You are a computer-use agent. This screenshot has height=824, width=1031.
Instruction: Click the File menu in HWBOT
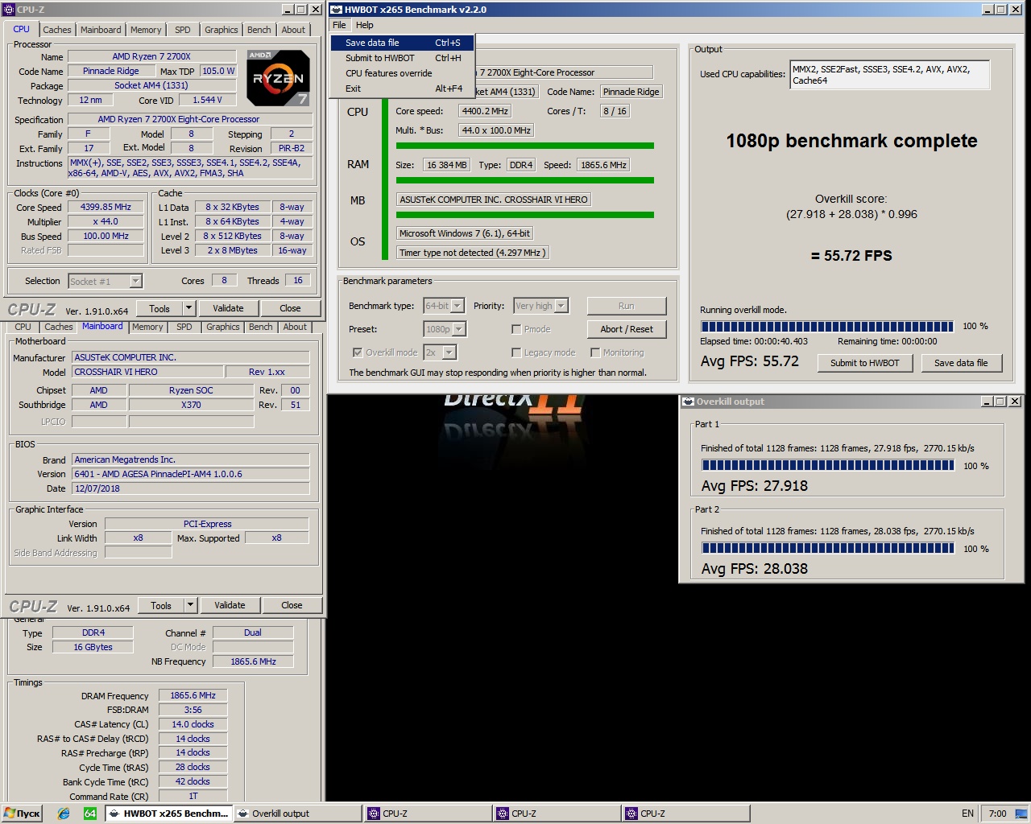pos(339,25)
